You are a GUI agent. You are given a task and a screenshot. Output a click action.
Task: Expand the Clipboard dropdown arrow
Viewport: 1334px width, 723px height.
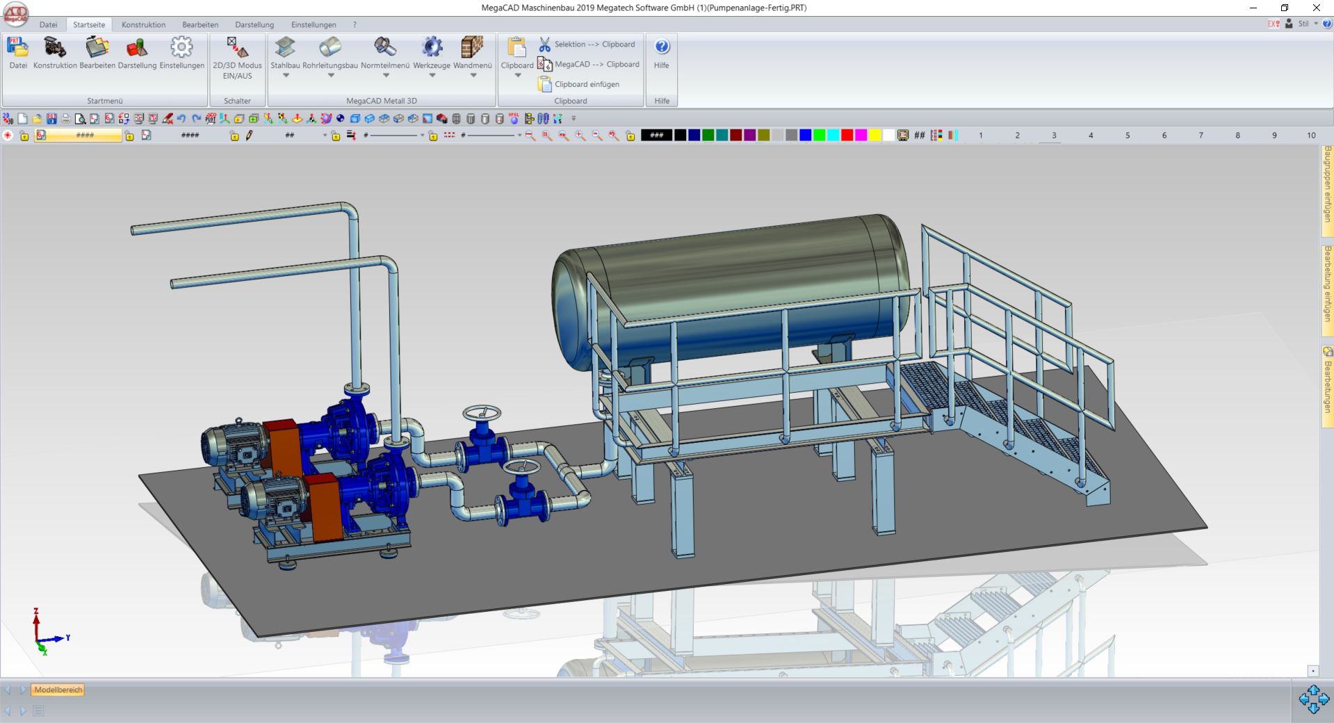(x=517, y=75)
